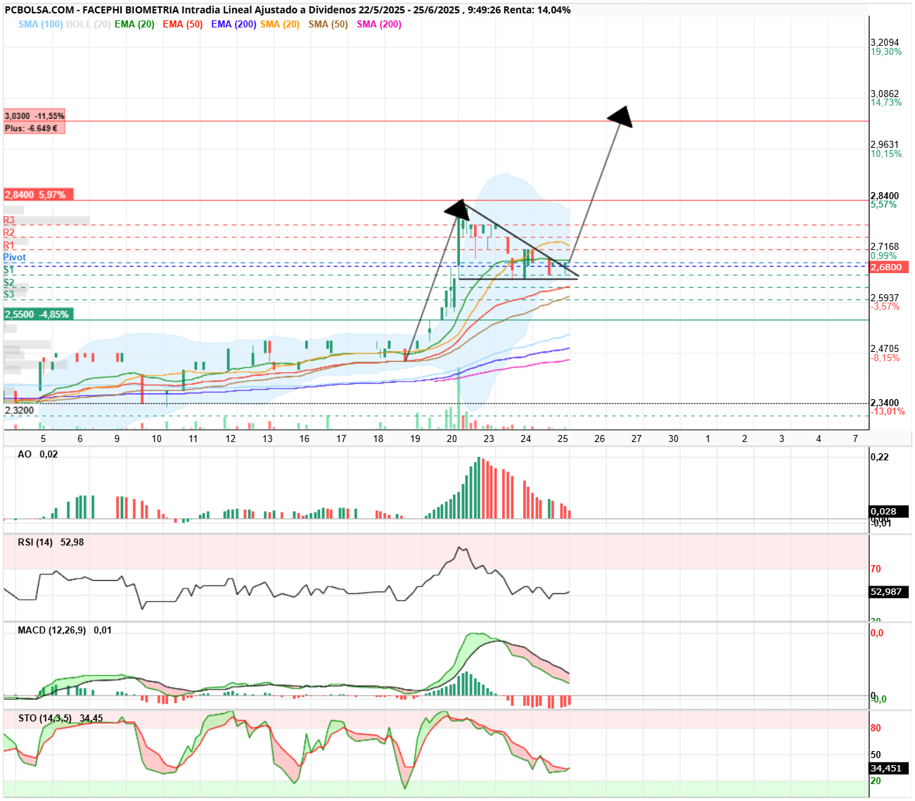Click the date axis label 16

[305, 439]
